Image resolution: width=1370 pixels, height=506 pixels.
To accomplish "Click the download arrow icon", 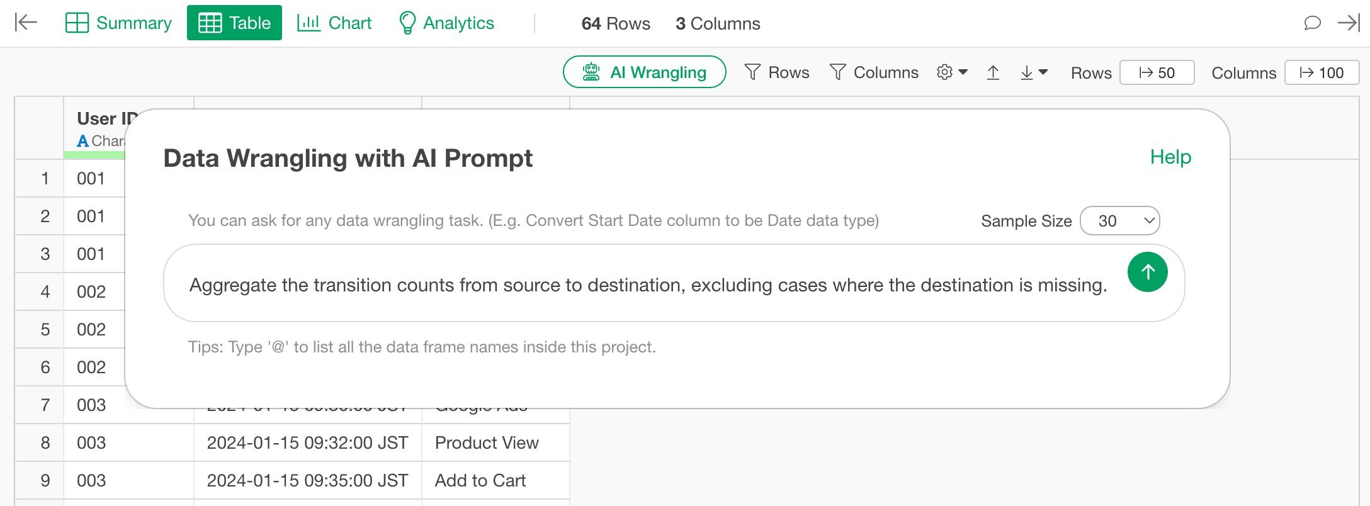I will 1026,73.
